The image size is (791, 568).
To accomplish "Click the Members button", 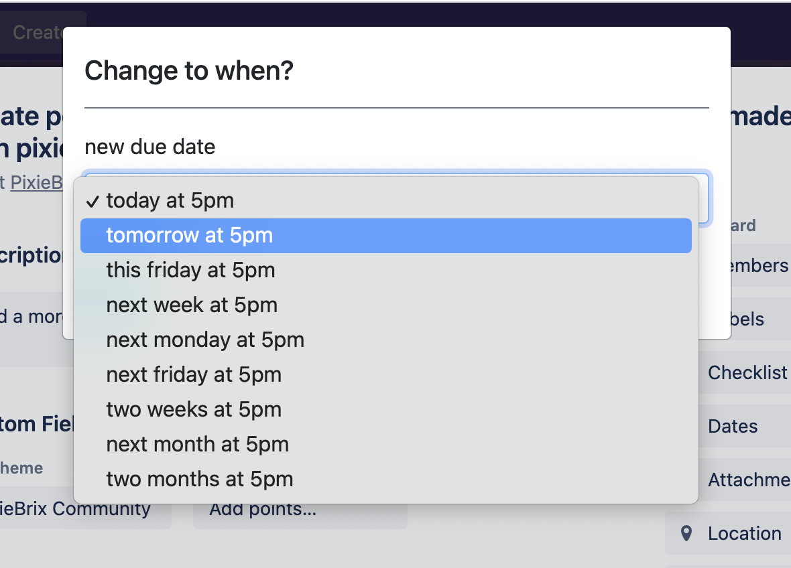I will (x=751, y=265).
